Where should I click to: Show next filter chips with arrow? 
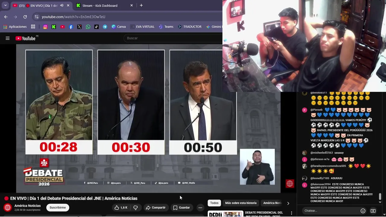click(288, 203)
